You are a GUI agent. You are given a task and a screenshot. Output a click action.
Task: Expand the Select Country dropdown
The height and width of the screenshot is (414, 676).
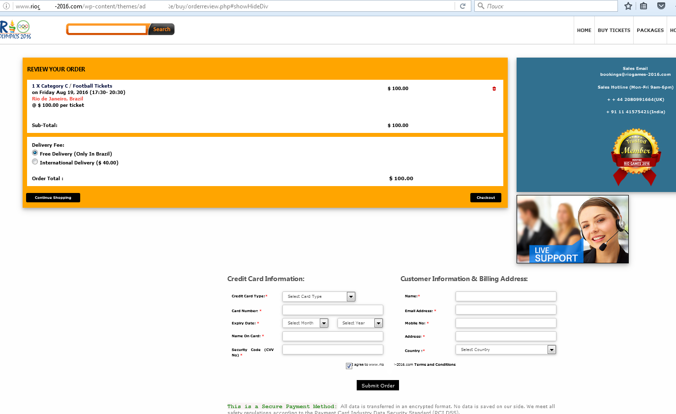[x=506, y=350]
